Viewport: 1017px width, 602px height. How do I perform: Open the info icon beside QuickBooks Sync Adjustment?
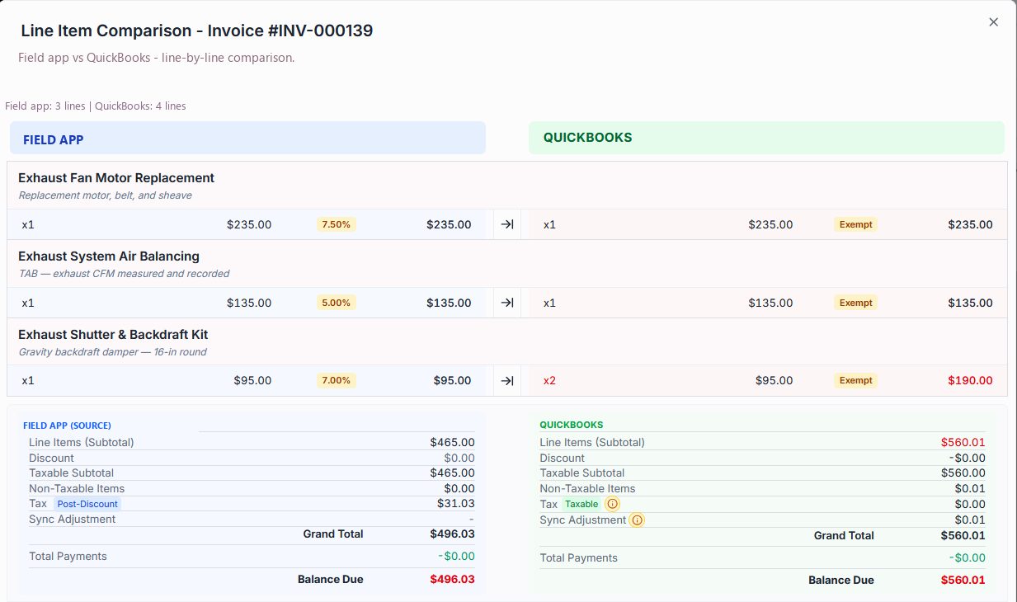637,520
